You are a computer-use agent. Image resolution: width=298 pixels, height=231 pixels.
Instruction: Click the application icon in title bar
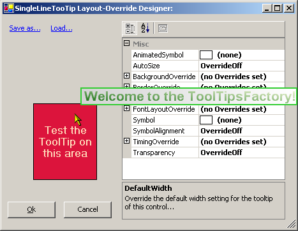point(9,8)
